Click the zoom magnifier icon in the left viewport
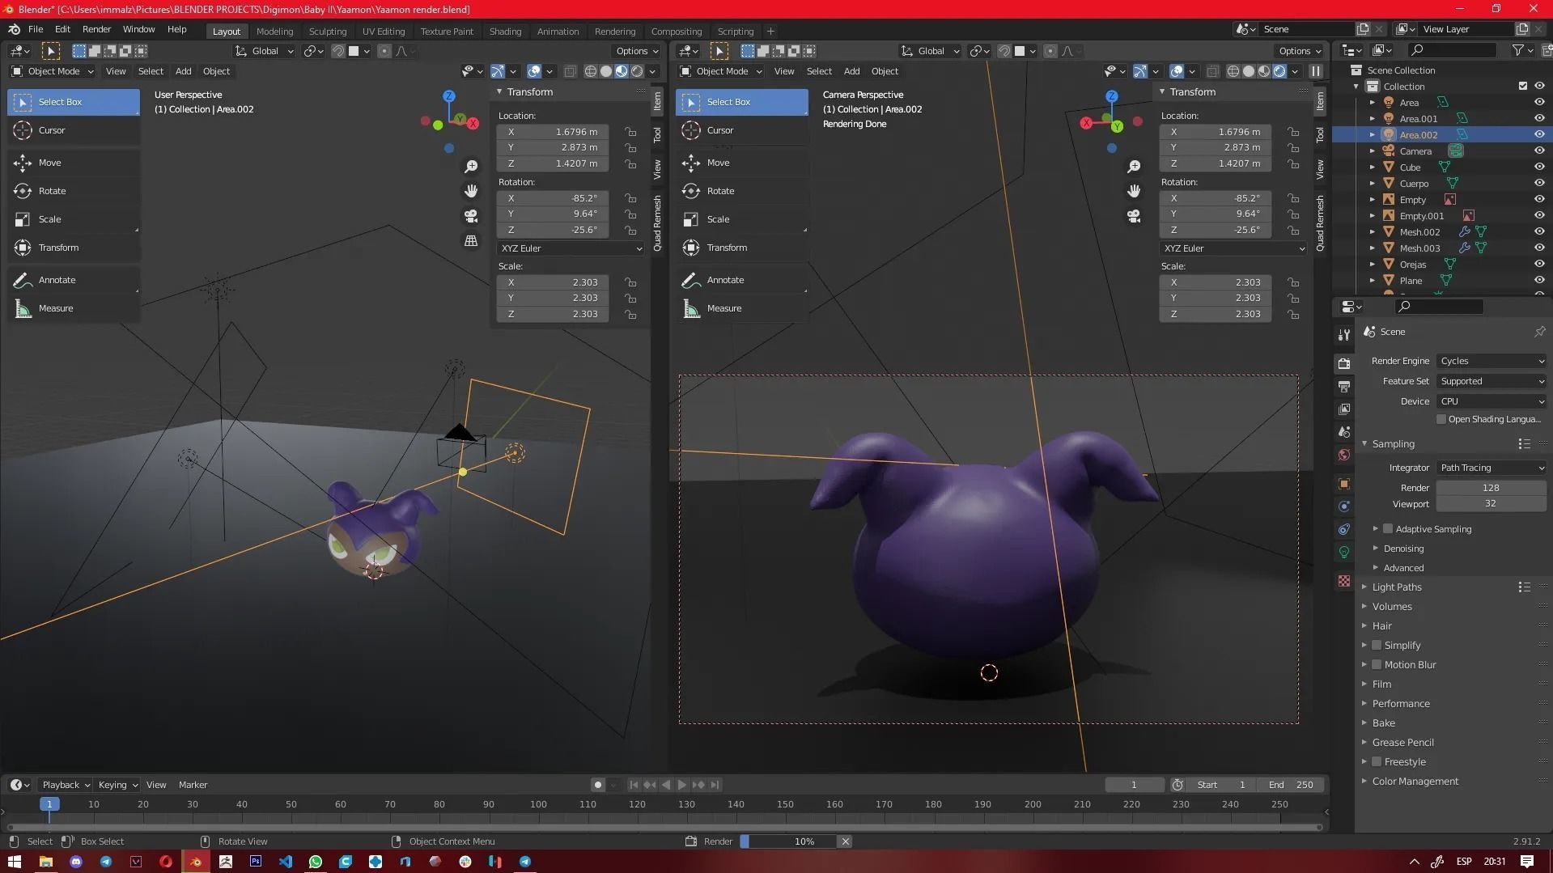This screenshot has height=873, width=1553. (x=471, y=166)
